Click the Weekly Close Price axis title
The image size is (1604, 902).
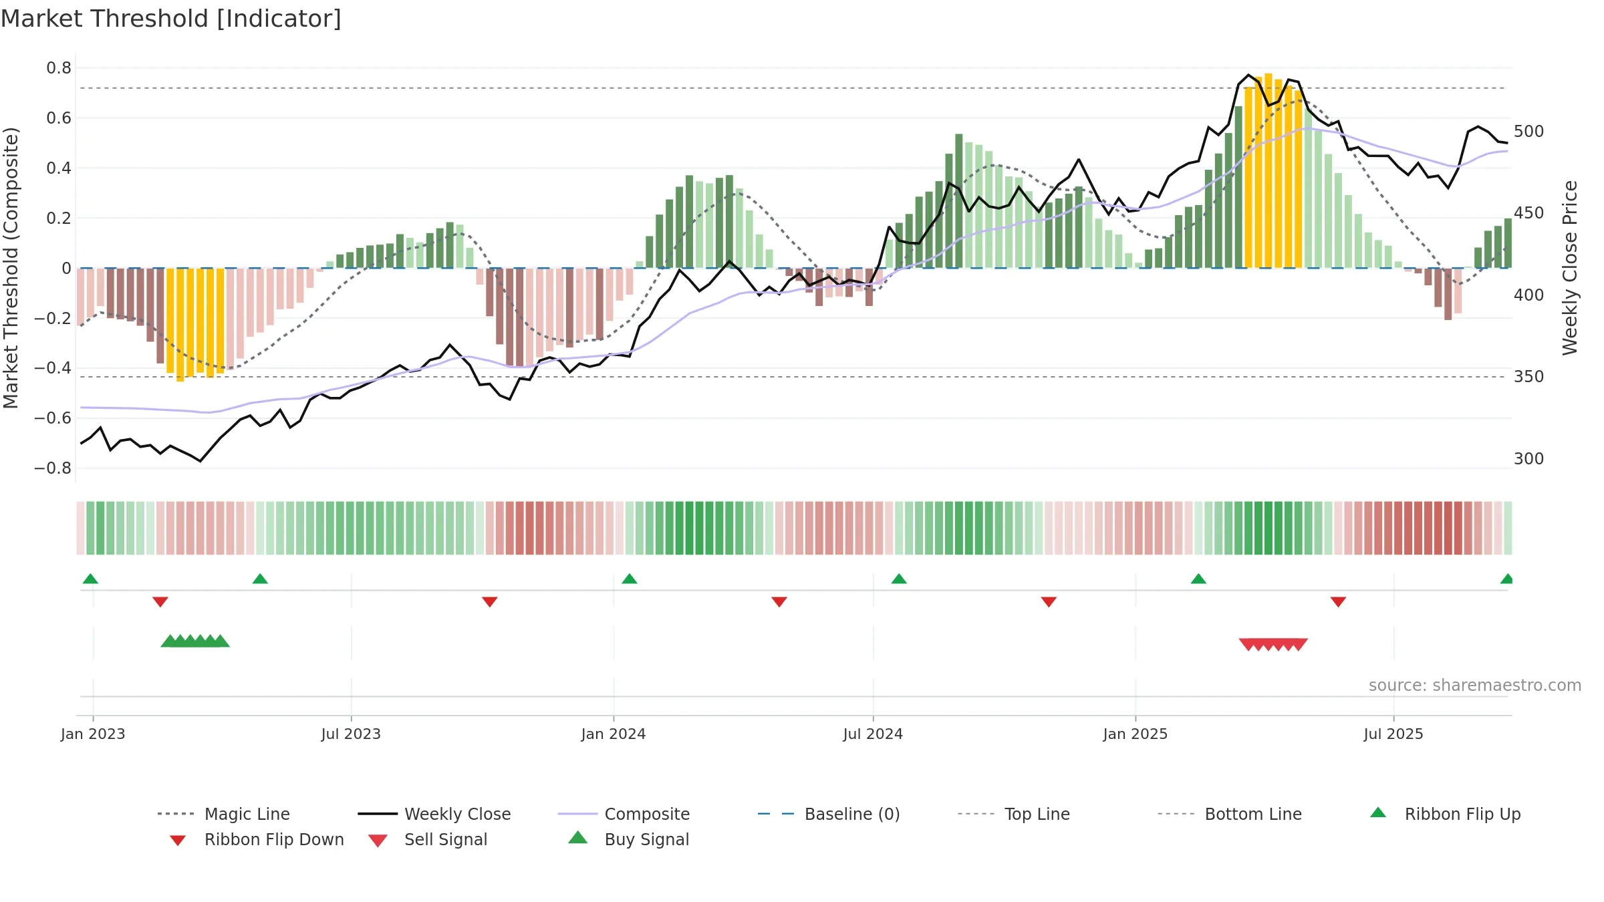1570,268
